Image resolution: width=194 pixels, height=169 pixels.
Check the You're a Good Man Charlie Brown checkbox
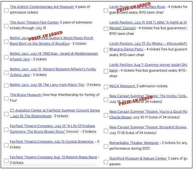(106, 115)
